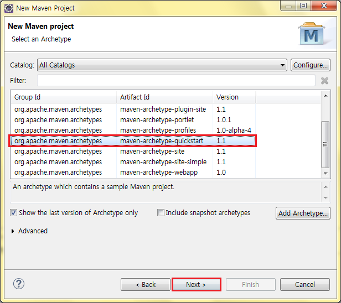Select the maven-archetype-profiles row

133,130
